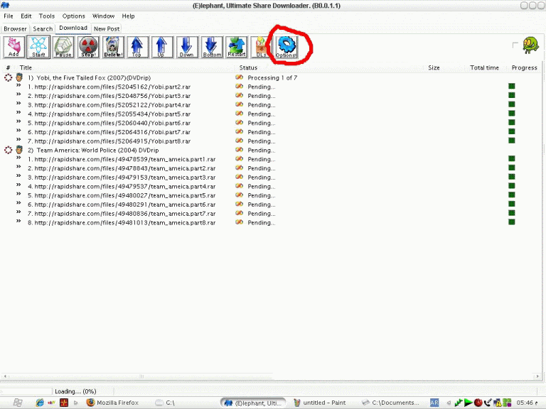Click the Bottom arrow toolbar icon
The height and width of the screenshot is (409, 546).
click(212, 47)
